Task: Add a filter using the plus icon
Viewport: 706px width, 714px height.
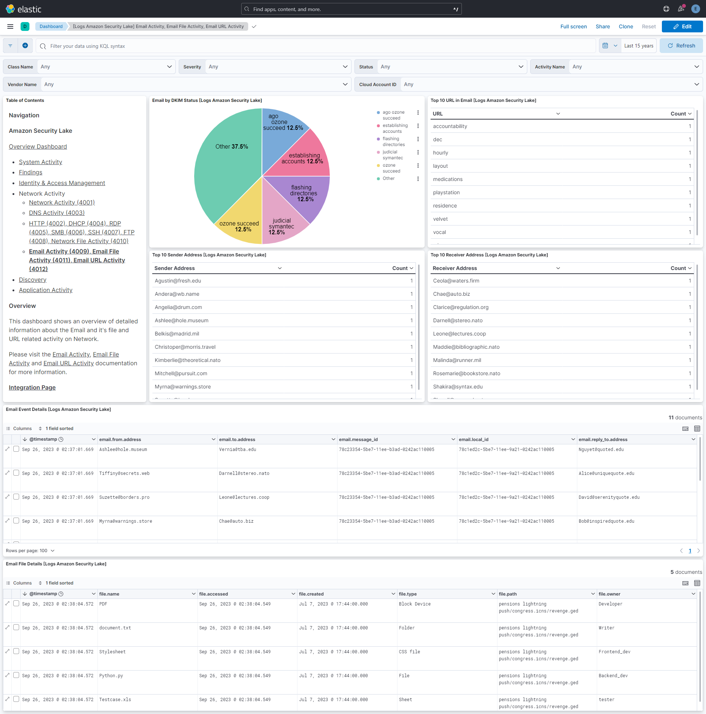Action: 25,46
